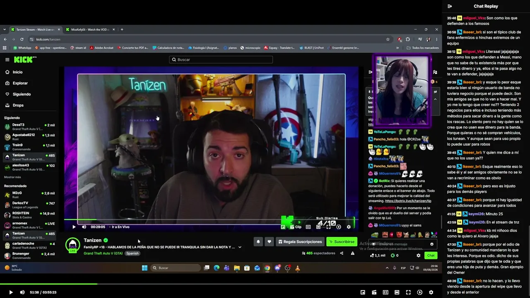Viewport: 530px width, 298px height.
Task: Go back in browser history
Action: (x=5, y=39)
